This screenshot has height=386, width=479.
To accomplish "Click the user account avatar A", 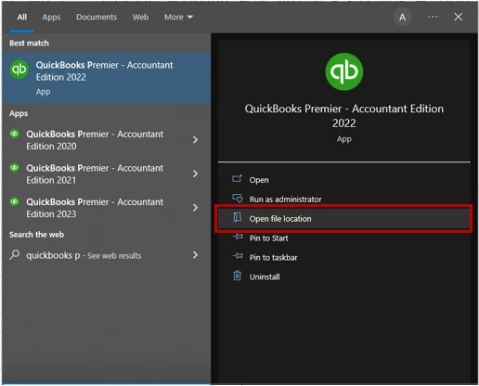I will pyautogui.click(x=402, y=17).
